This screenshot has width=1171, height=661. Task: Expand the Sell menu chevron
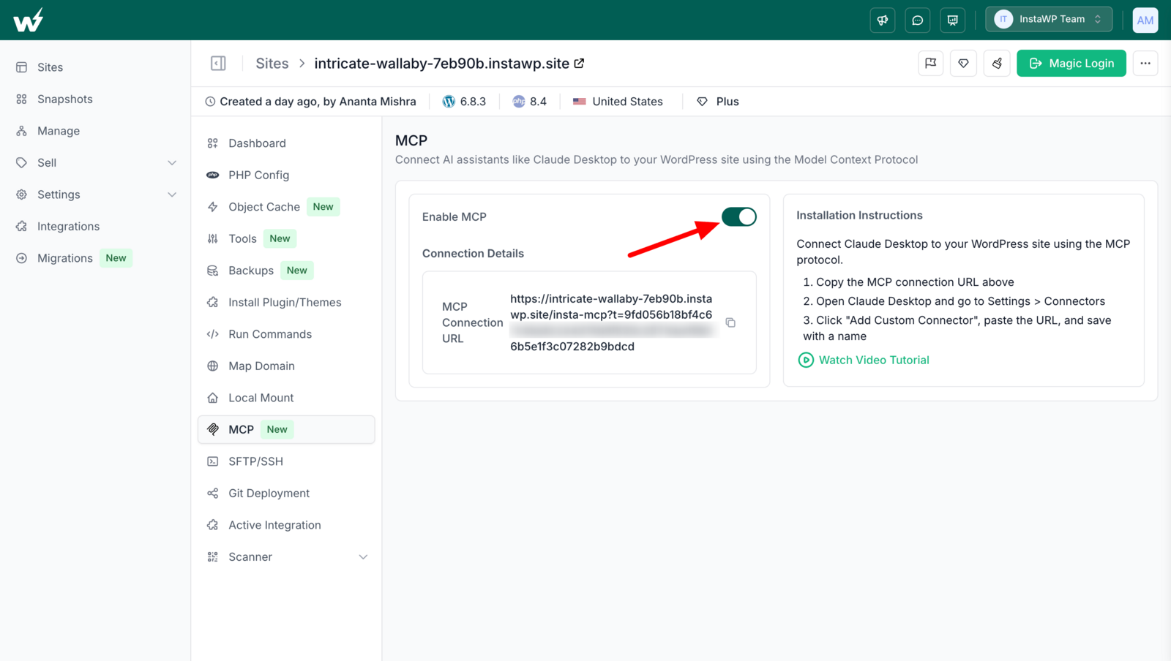coord(172,163)
